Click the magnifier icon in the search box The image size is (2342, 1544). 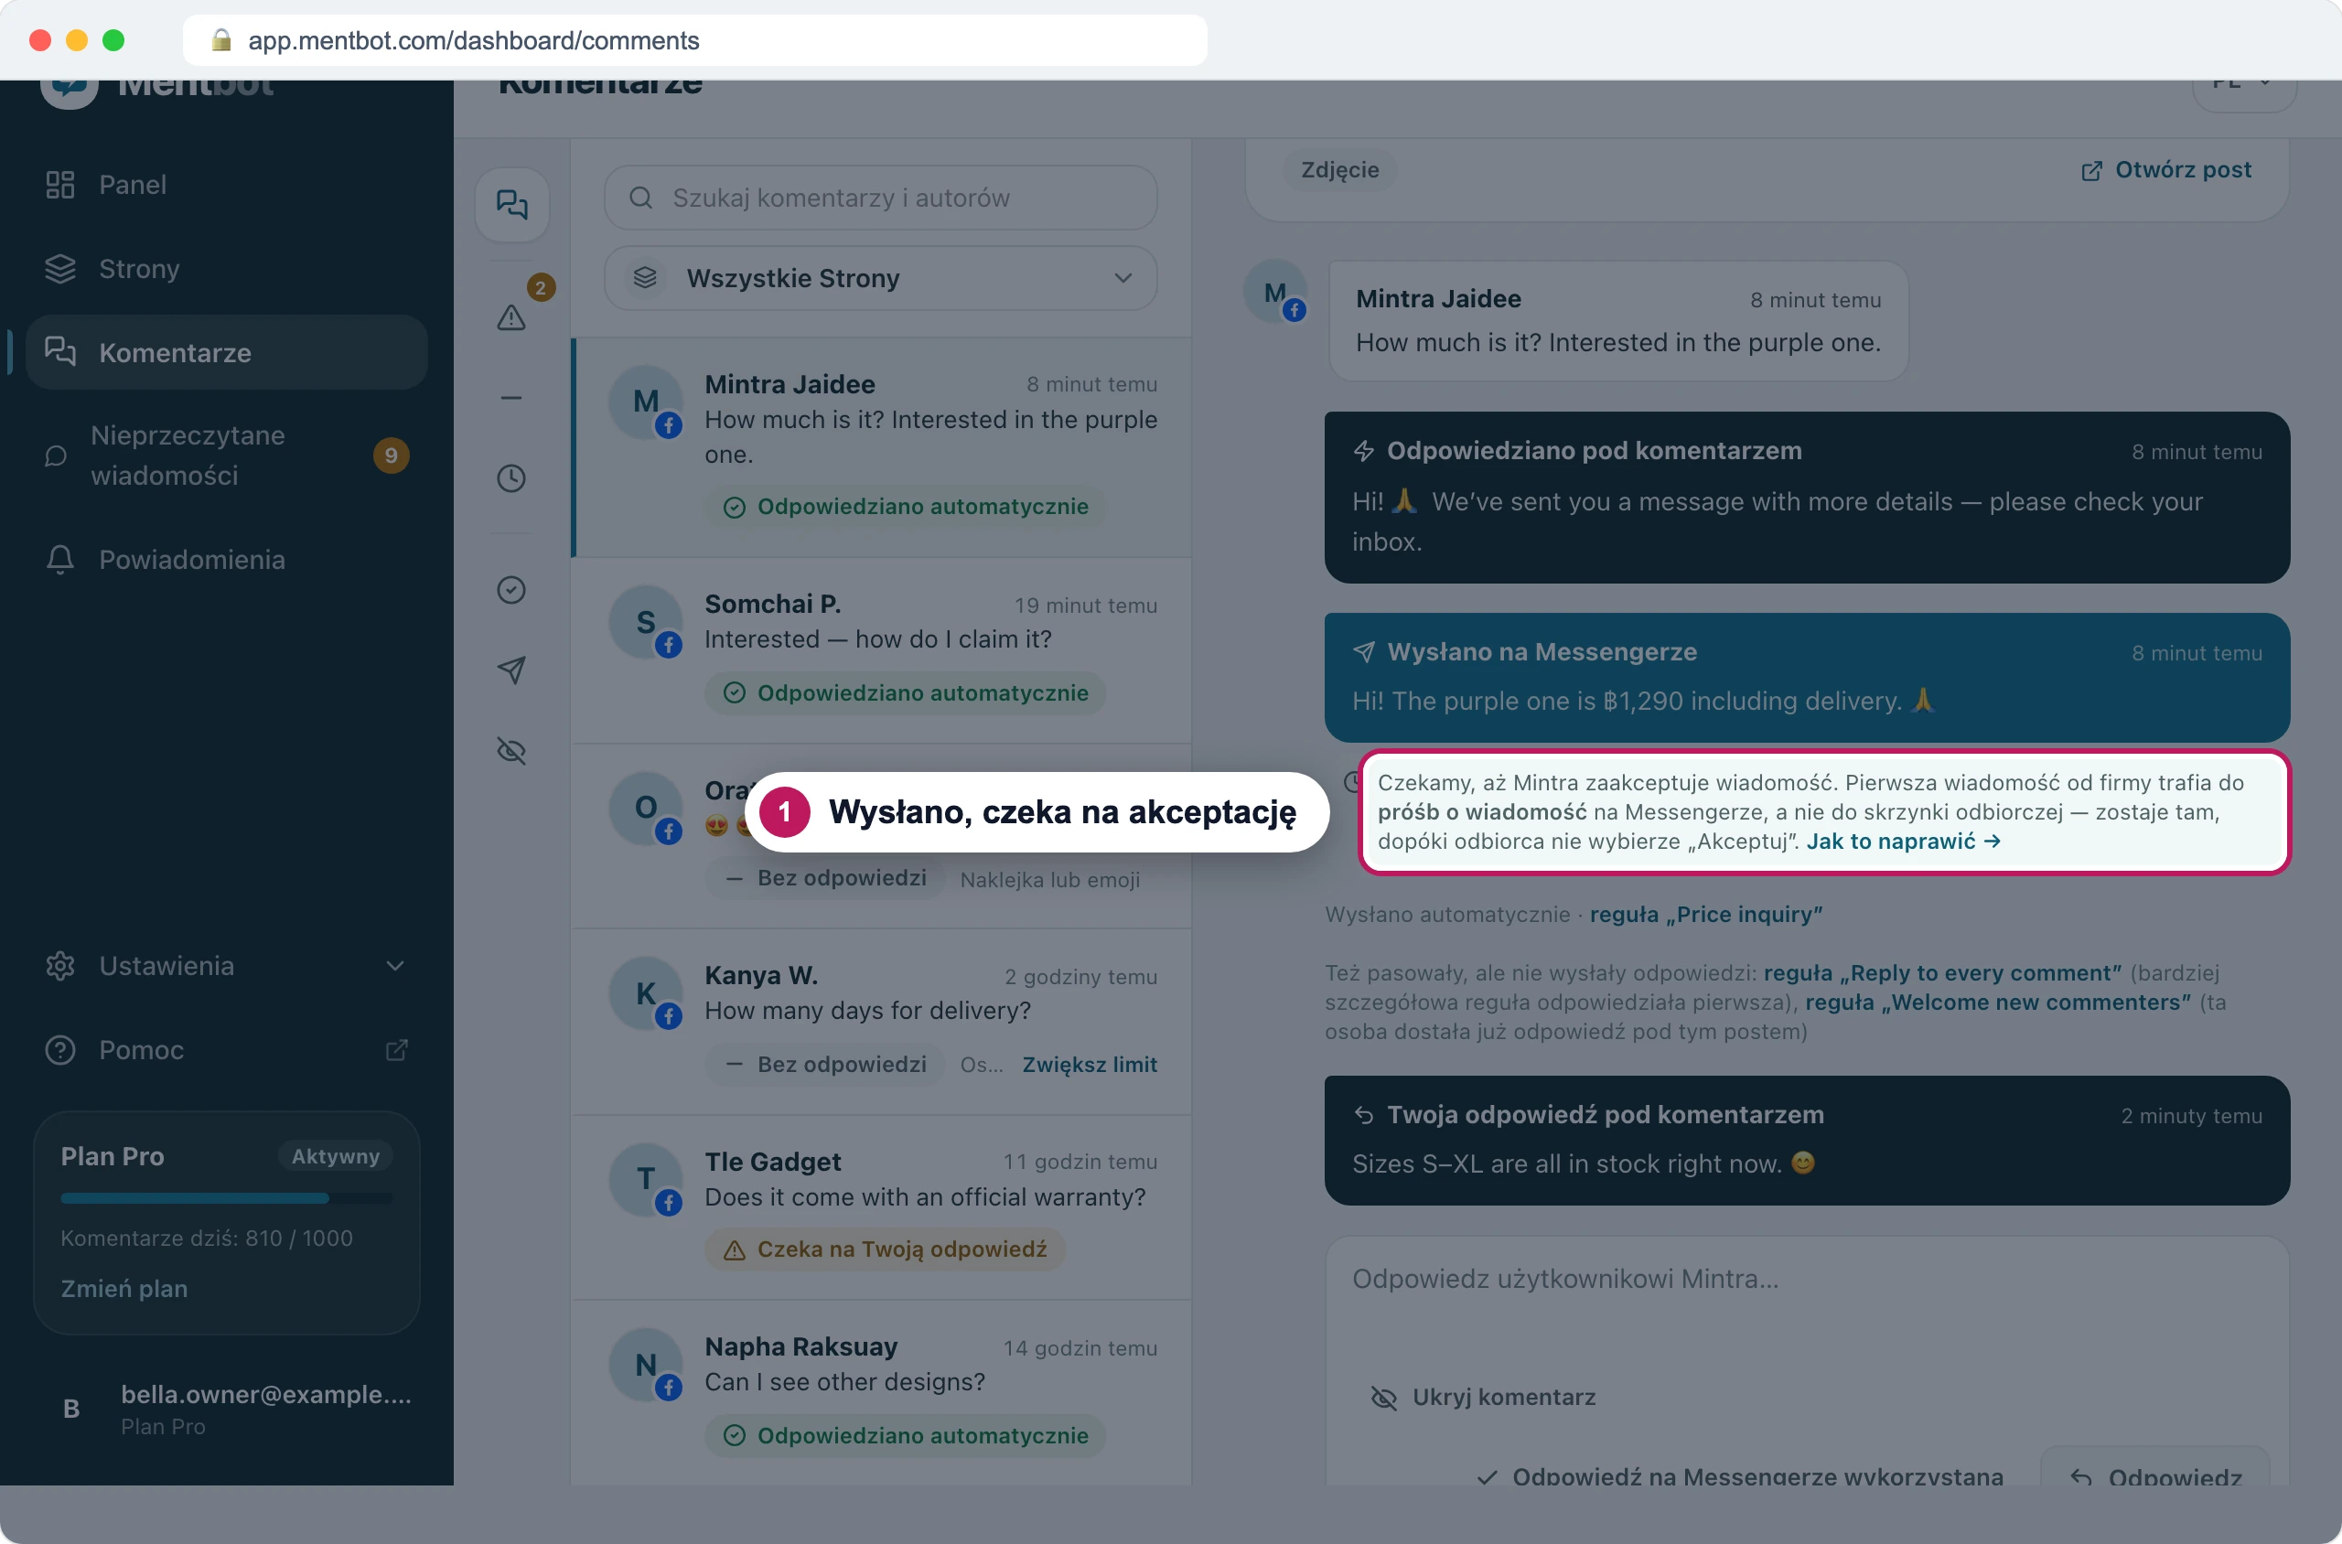click(641, 198)
